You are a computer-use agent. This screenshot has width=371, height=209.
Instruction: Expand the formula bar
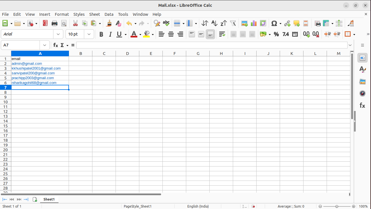coord(350,45)
